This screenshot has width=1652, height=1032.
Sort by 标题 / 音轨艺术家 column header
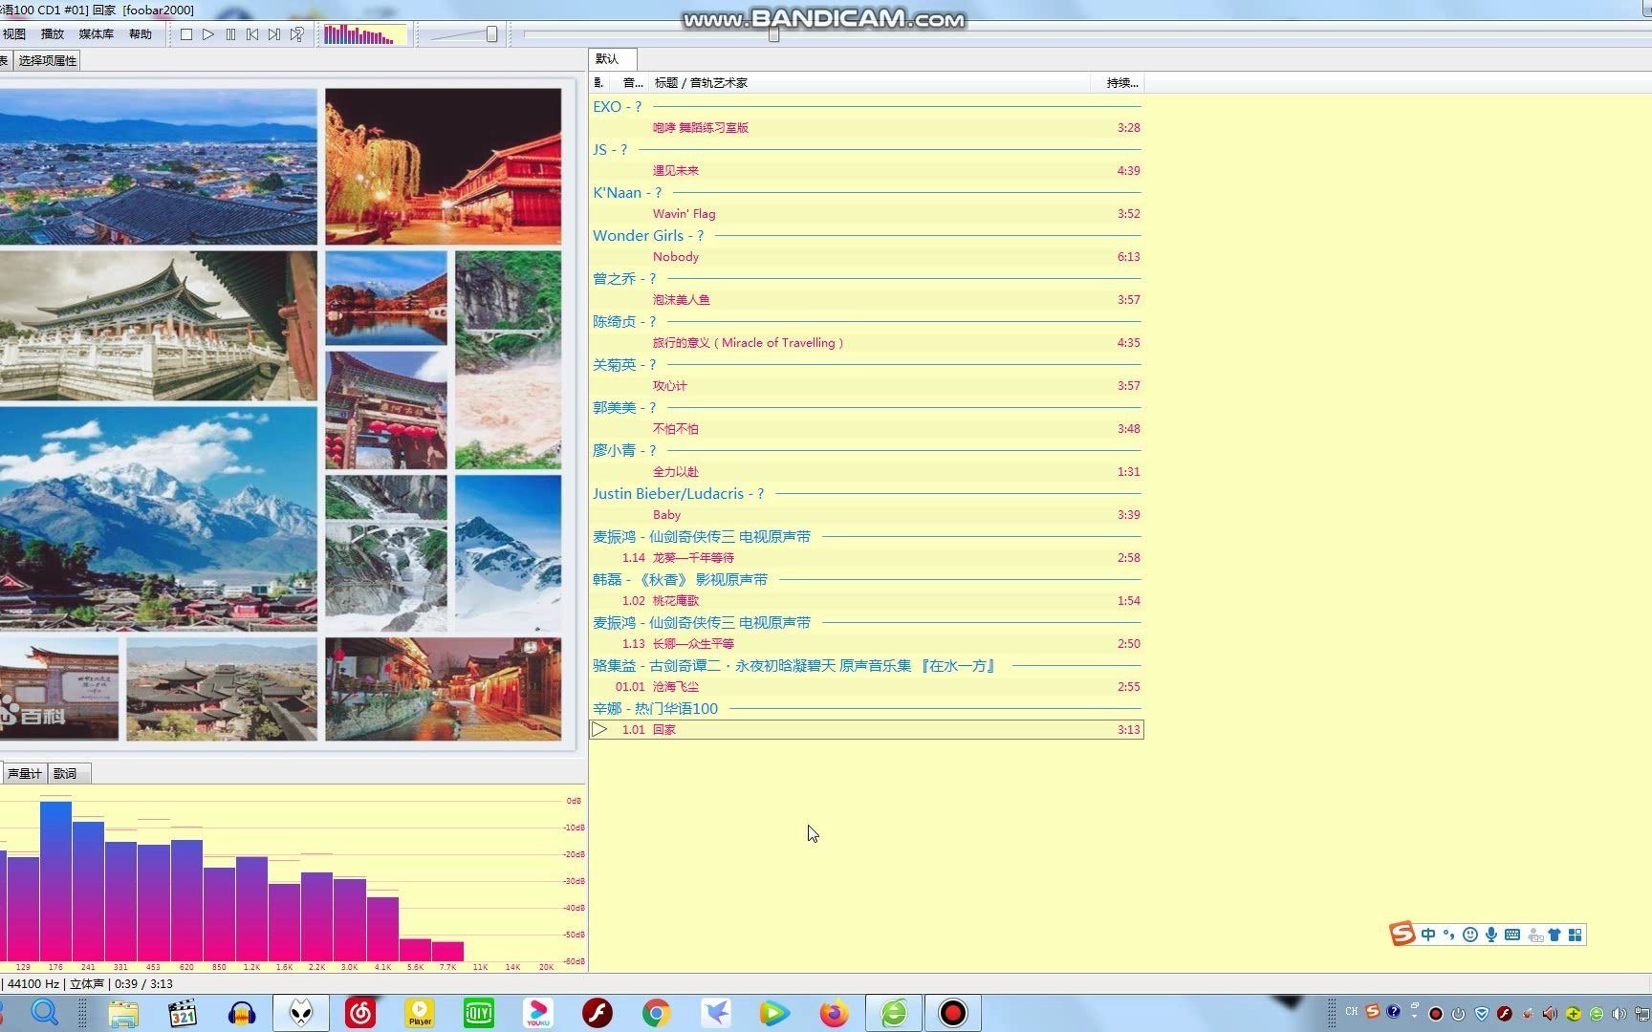(x=870, y=83)
